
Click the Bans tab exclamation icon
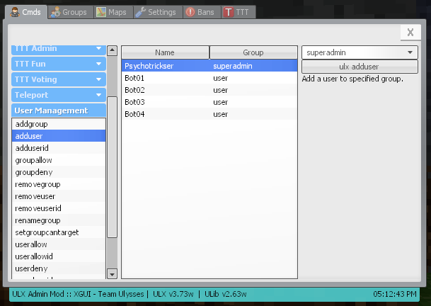tap(190, 12)
